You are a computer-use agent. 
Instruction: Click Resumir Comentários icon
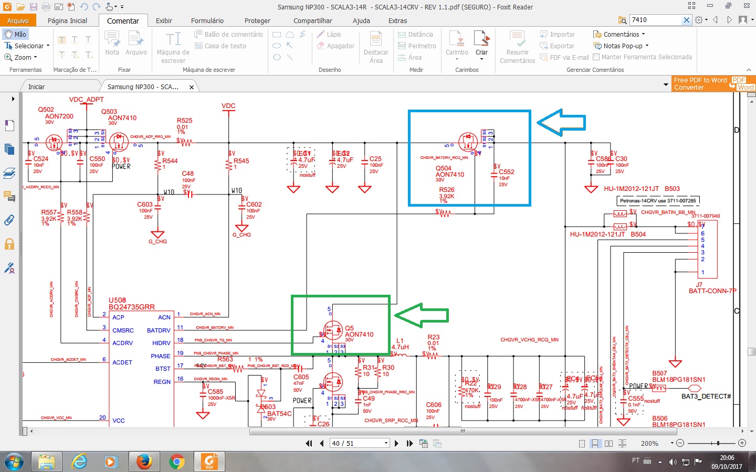click(x=517, y=47)
